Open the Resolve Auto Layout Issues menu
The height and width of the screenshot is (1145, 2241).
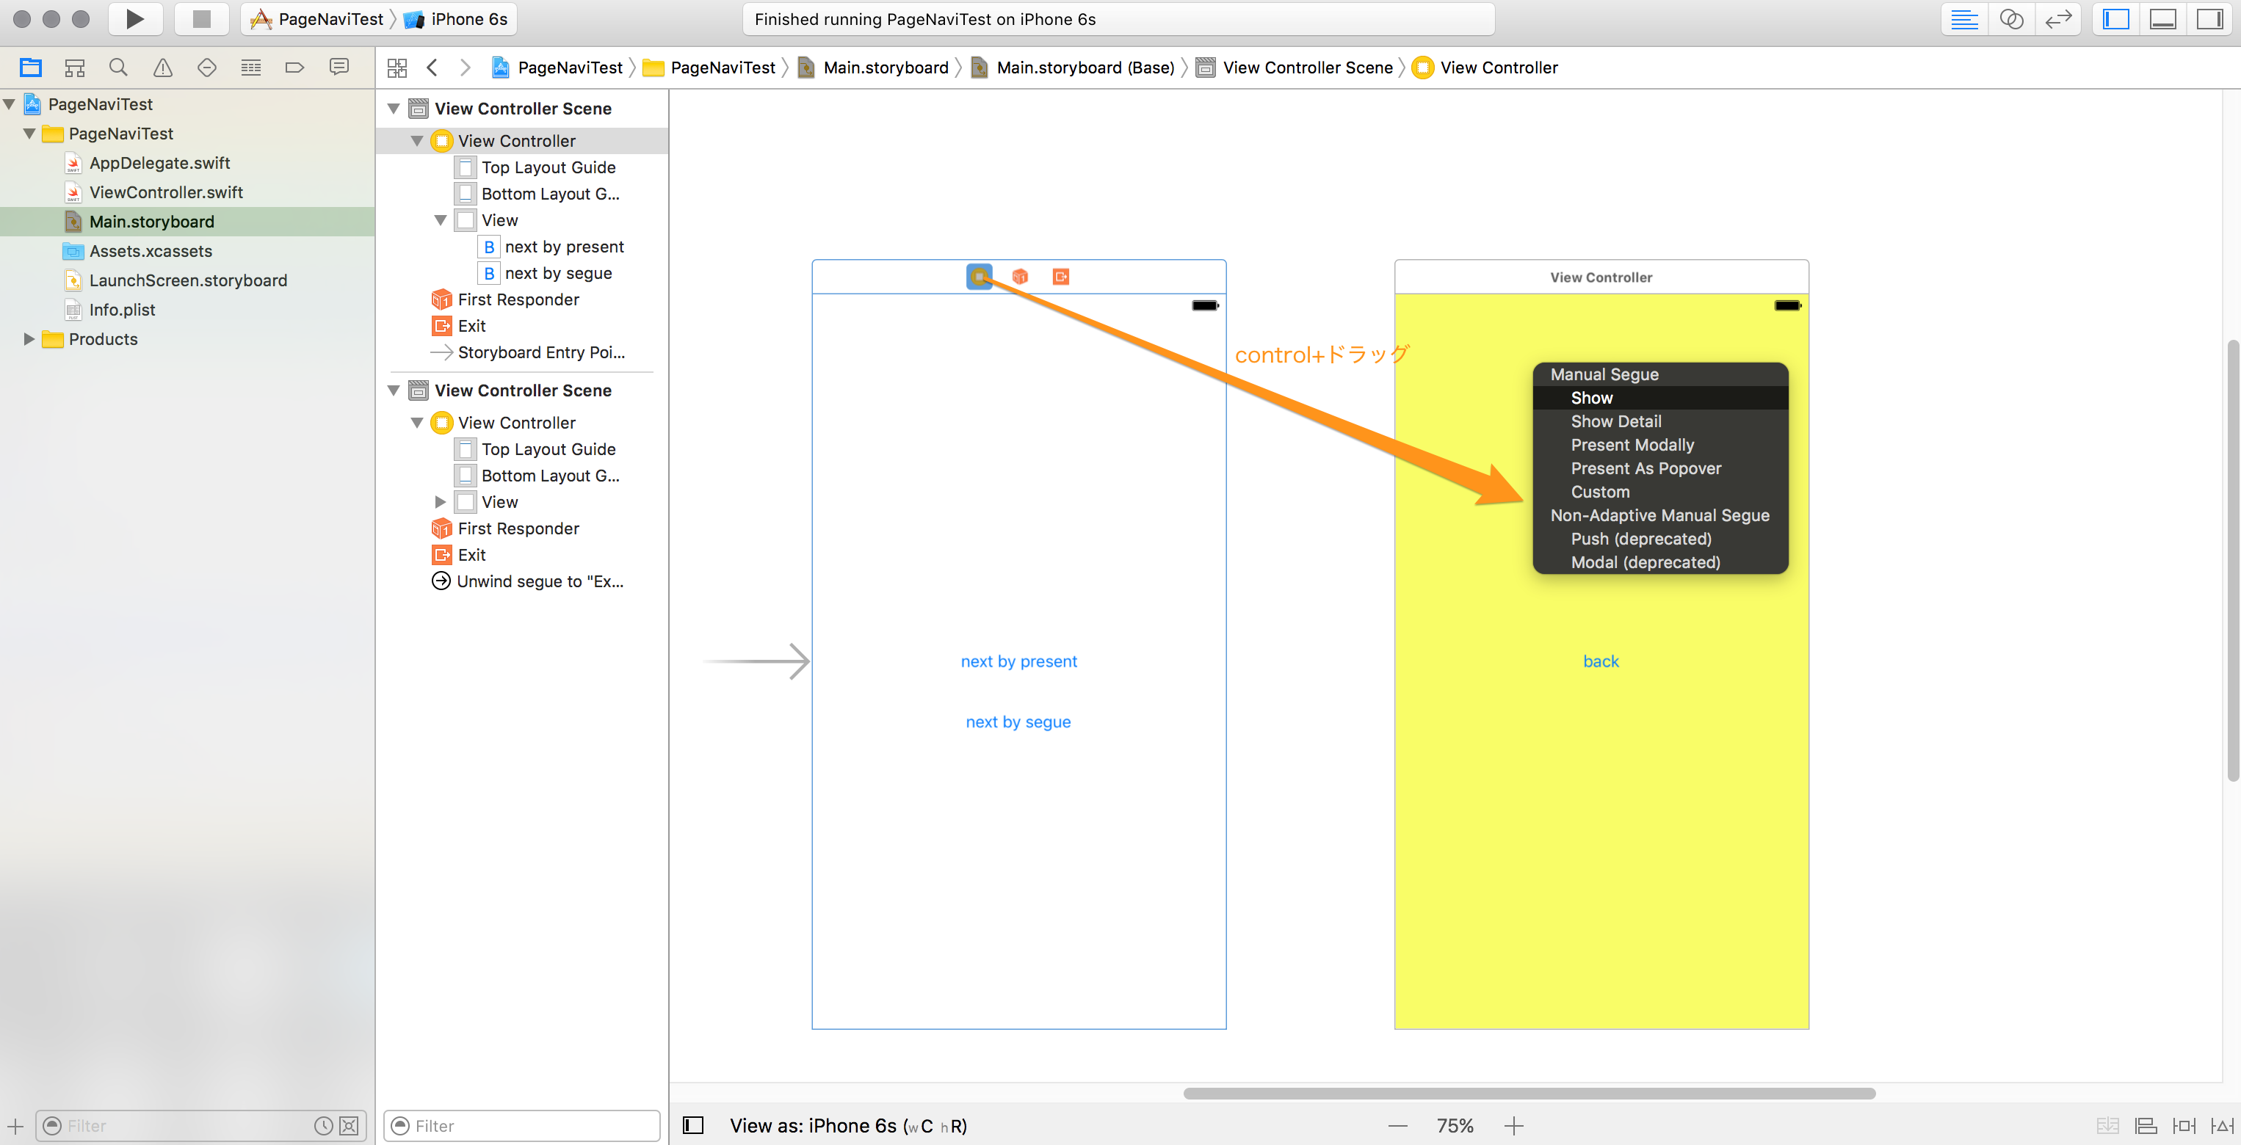click(x=2223, y=1126)
